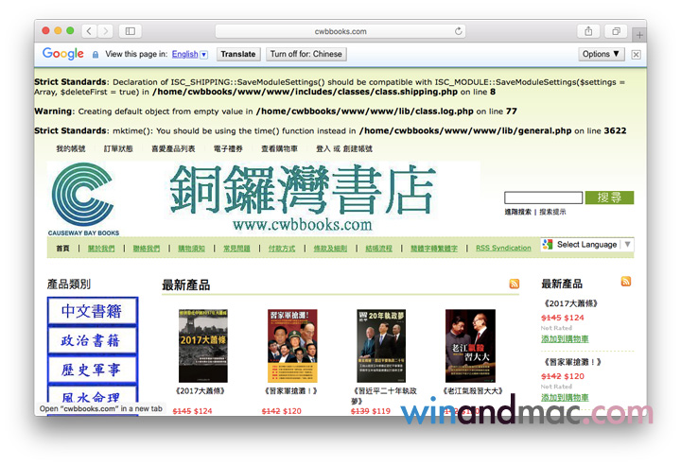Open 購物須知 navigation item

191,249
